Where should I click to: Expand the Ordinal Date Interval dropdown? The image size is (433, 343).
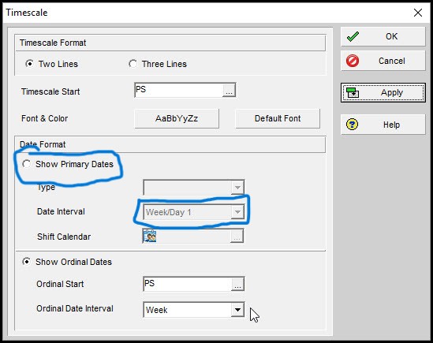click(237, 310)
